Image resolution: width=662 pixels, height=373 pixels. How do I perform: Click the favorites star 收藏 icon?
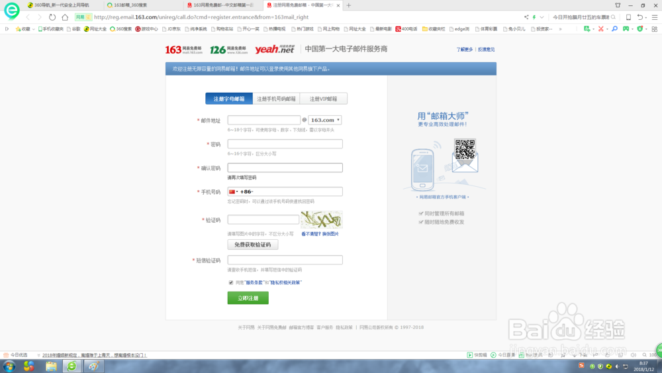[x=18, y=29]
